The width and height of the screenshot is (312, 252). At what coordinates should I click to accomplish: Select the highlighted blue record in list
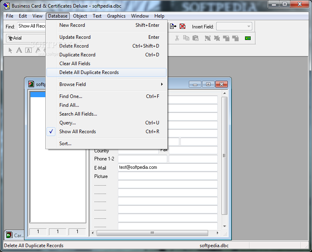pyautogui.click(x=38, y=95)
